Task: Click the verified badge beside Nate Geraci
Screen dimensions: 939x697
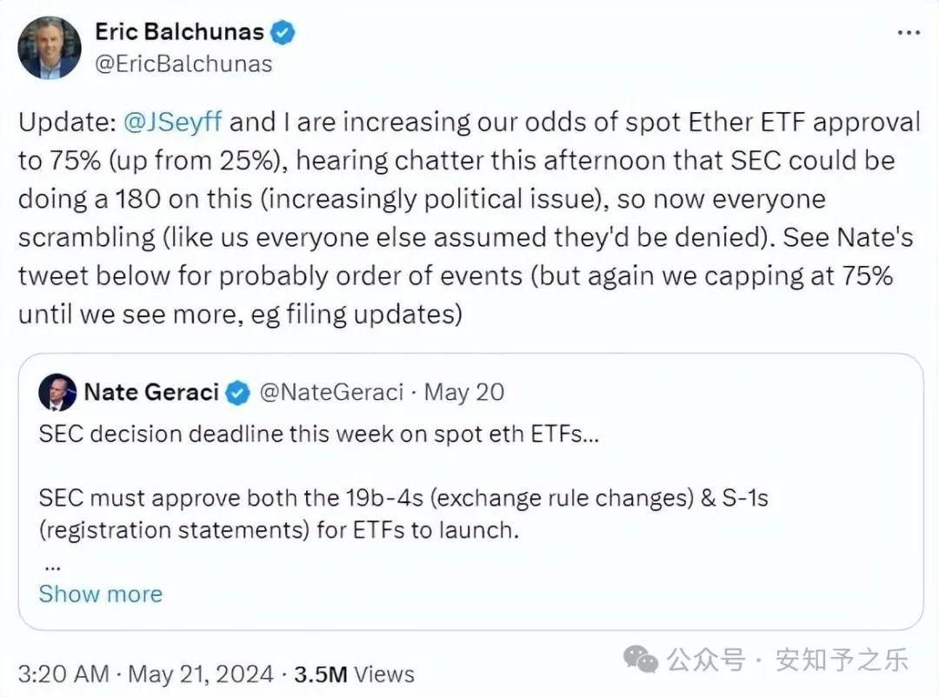Action: coord(237,393)
